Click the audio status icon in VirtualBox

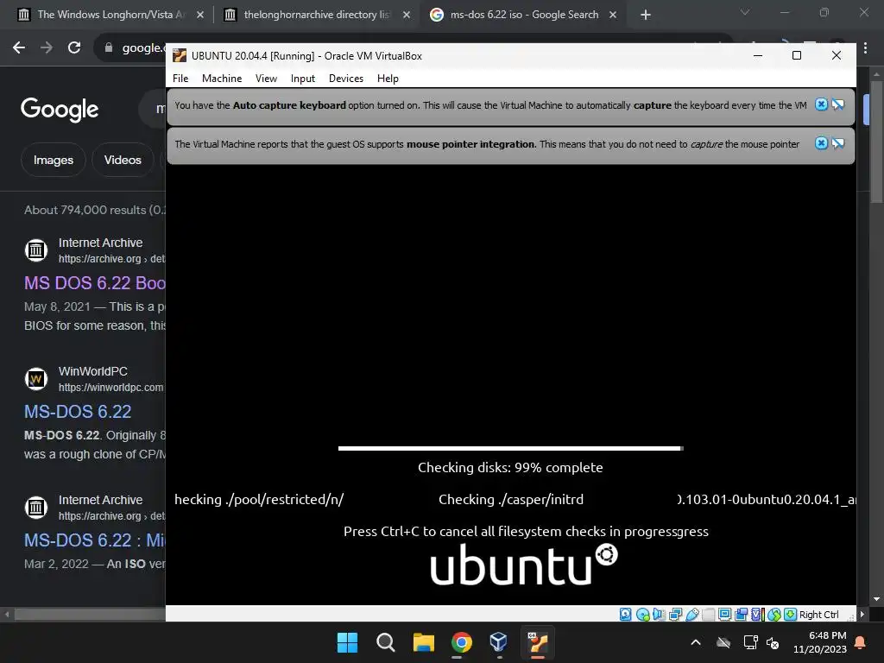pos(659,615)
